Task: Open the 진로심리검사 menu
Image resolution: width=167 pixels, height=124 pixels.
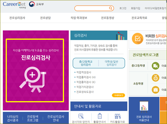Action: 17,18
